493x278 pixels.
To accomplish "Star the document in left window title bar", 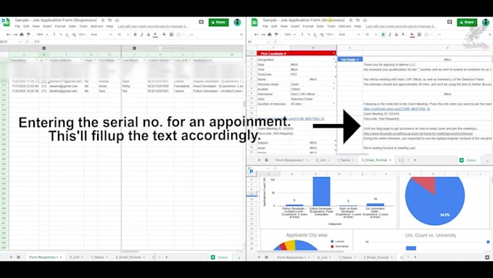I will [103, 20].
